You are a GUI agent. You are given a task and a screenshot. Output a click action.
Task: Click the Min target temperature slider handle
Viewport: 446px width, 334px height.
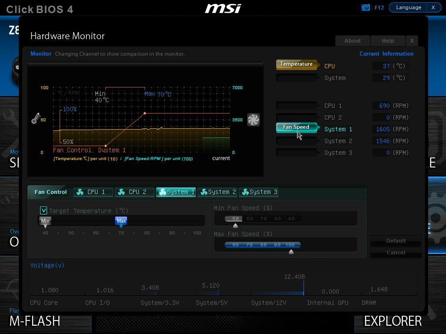pyautogui.click(x=45, y=222)
